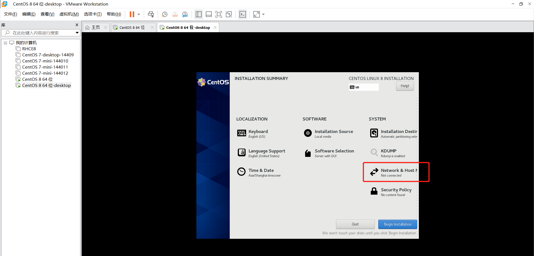Select CentOS 8 64 位-desktop in the library
The height and width of the screenshot is (256, 534).
tap(46, 86)
